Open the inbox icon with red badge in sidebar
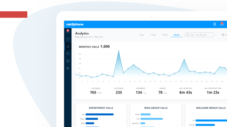 [68, 31]
